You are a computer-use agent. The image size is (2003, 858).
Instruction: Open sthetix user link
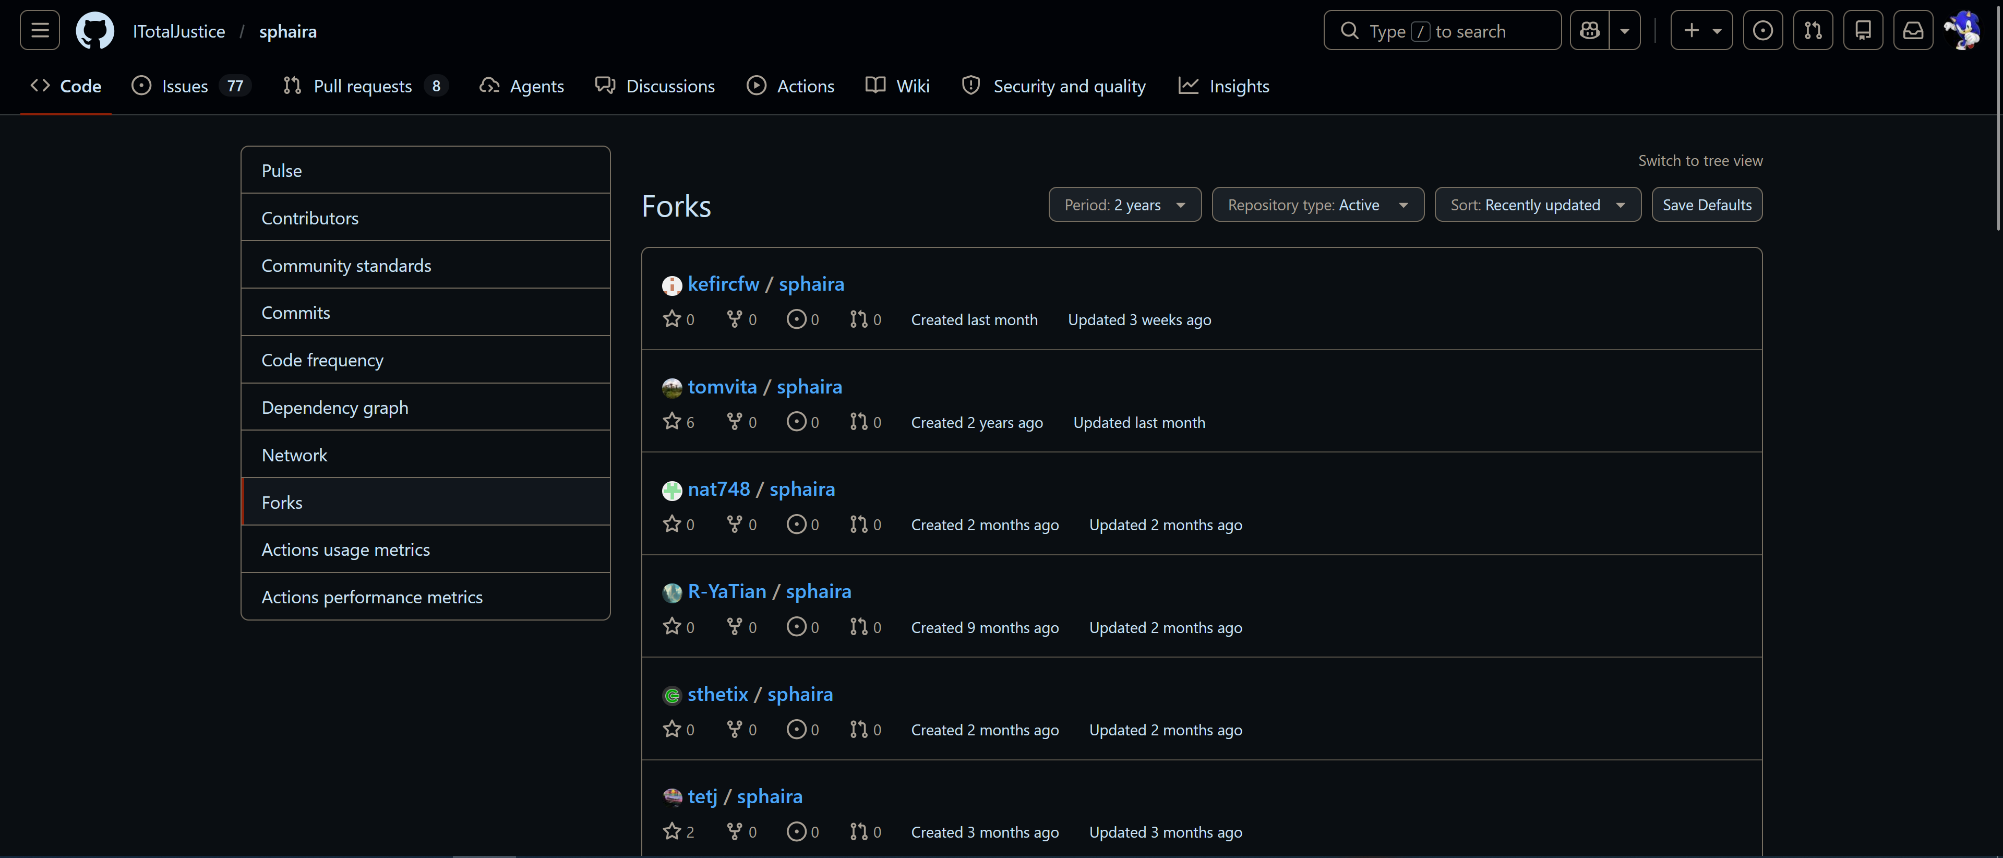point(718,694)
